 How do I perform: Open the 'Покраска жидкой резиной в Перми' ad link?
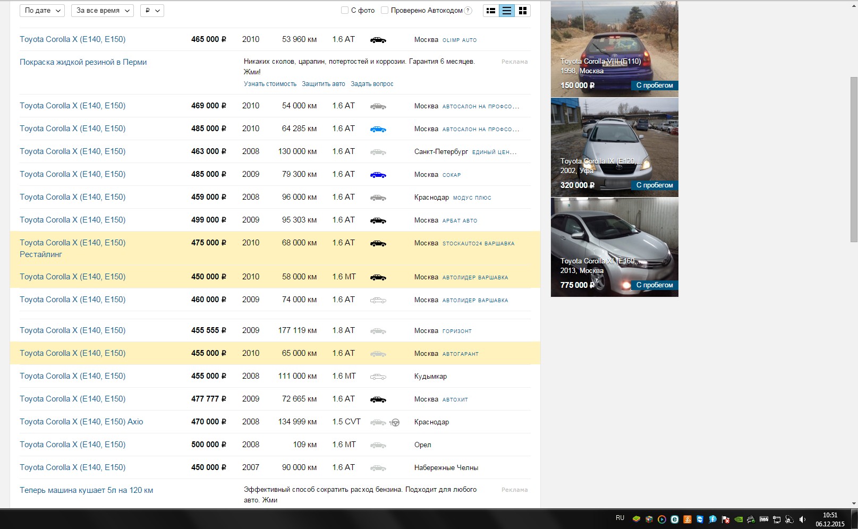click(x=83, y=62)
